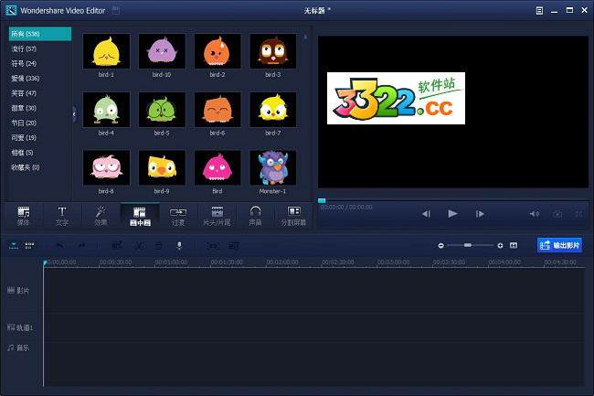Select the bird-6 orange bird thumbnail

tap(217, 110)
